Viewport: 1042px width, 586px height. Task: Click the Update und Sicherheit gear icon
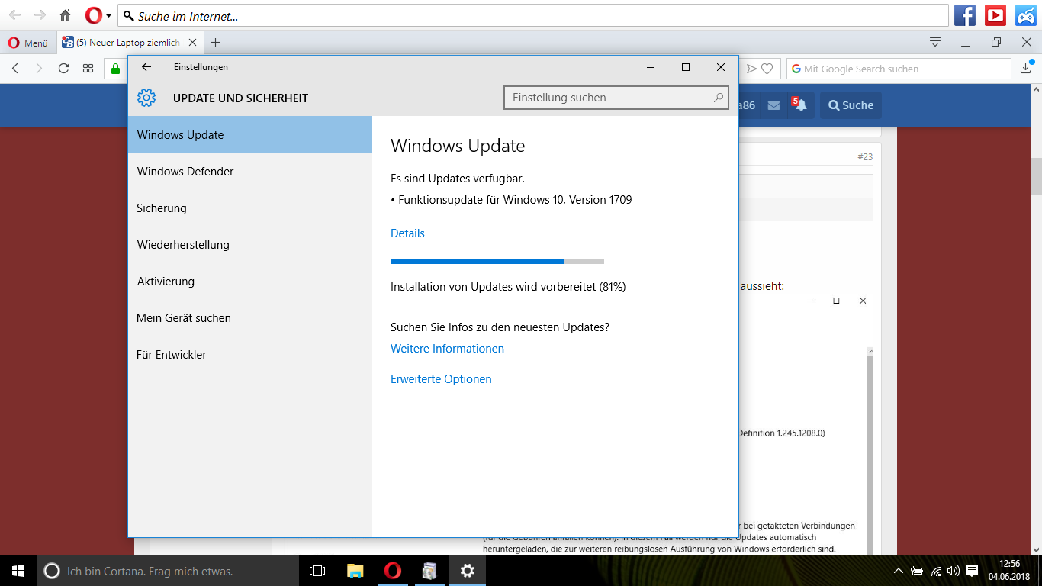pyautogui.click(x=146, y=98)
